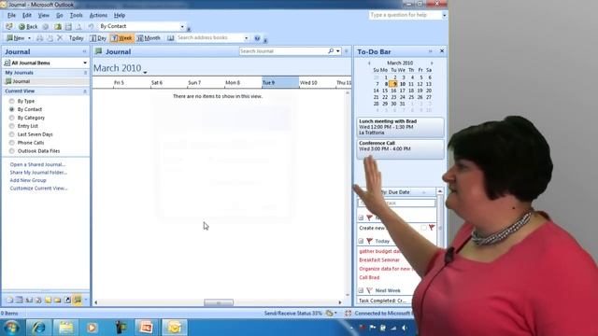Collapse the Today task group

[x=361, y=241]
